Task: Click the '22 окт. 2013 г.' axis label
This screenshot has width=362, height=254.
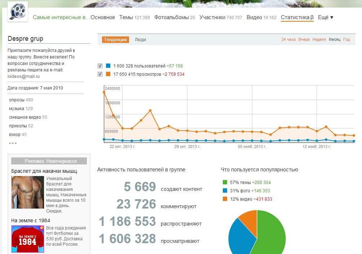Action: pyautogui.click(x=122, y=146)
